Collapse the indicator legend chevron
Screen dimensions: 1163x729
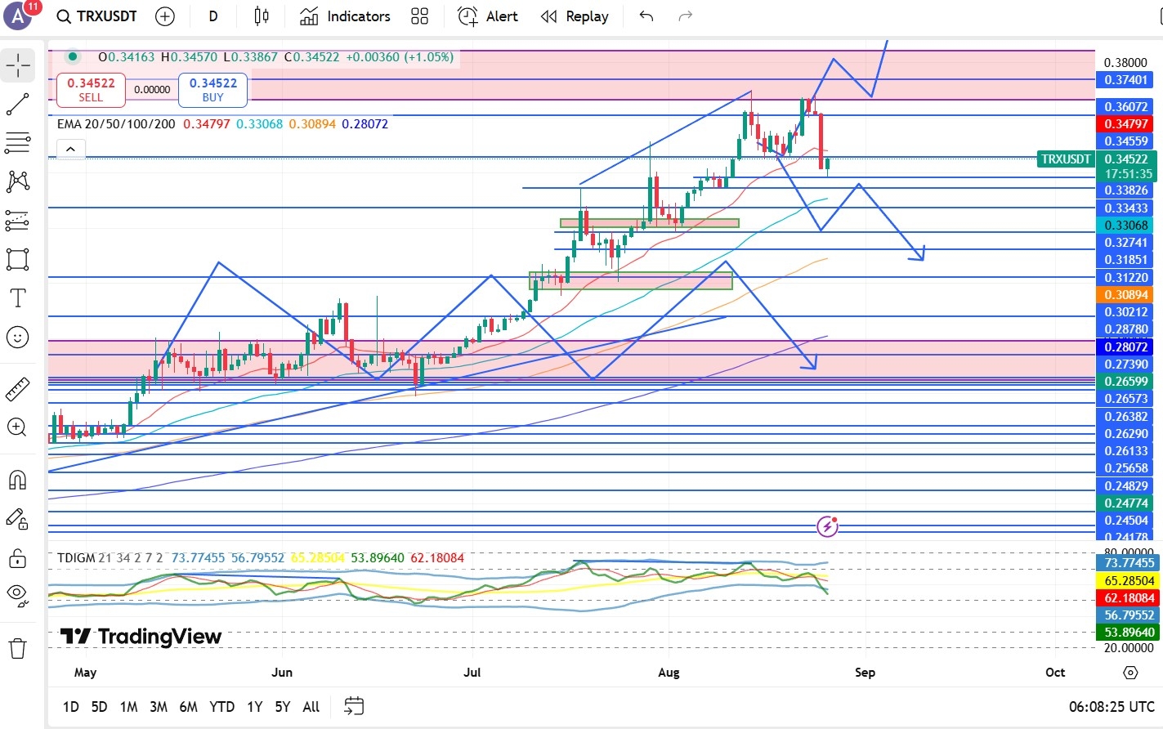(x=70, y=149)
